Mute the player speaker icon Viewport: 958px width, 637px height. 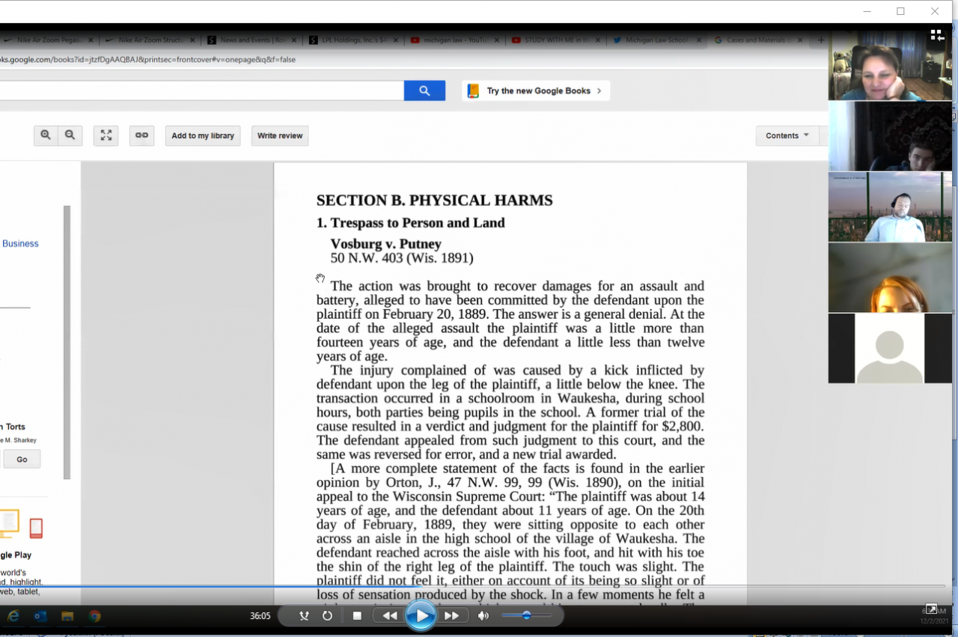tap(483, 616)
